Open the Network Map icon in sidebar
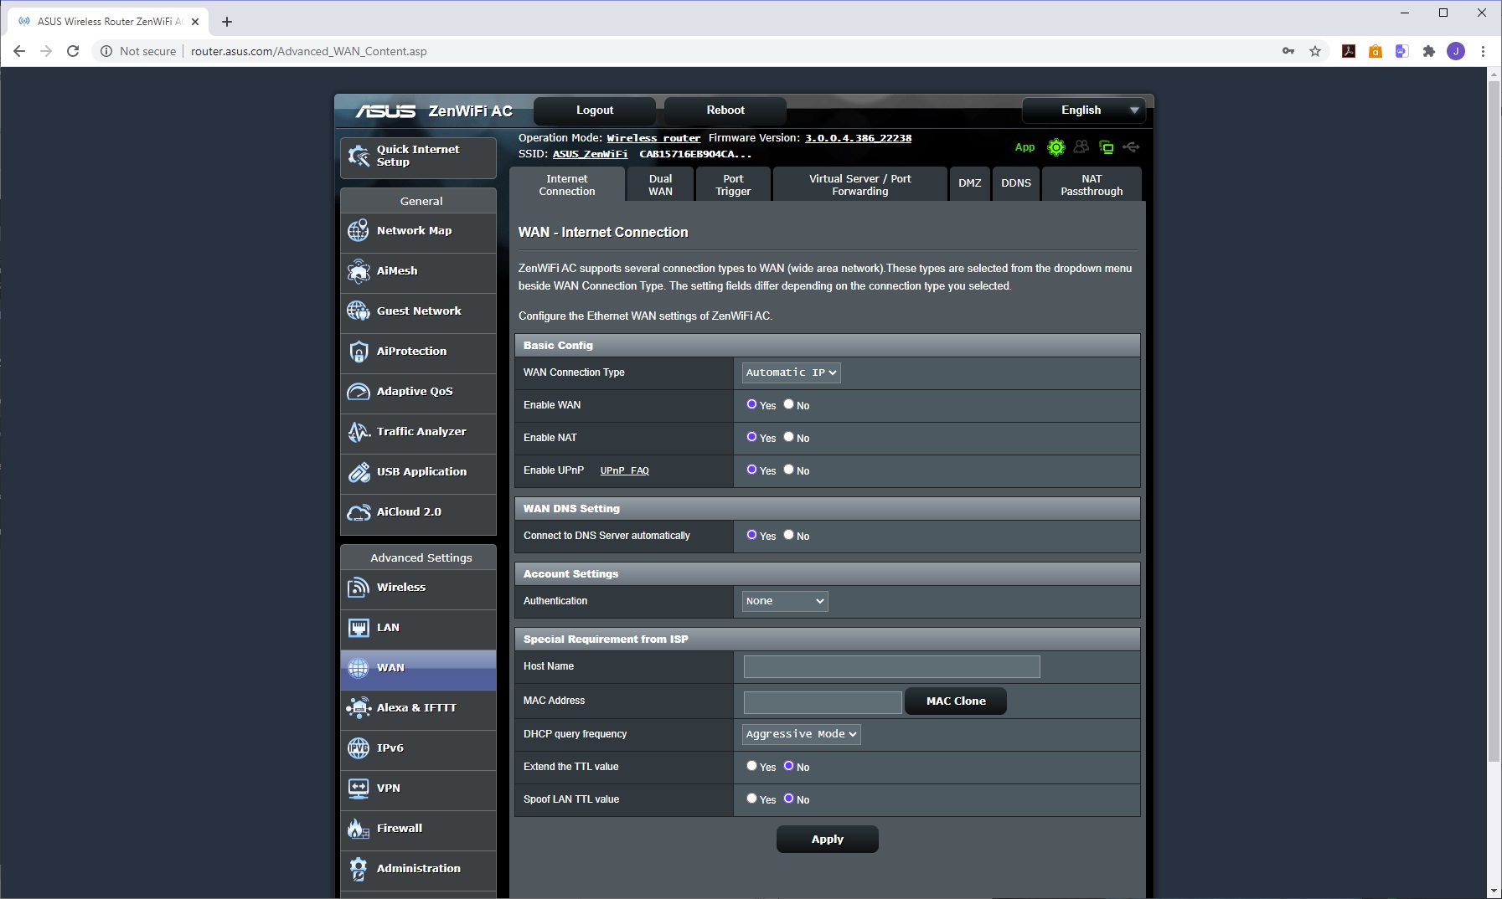This screenshot has height=899, width=1502. click(359, 231)
